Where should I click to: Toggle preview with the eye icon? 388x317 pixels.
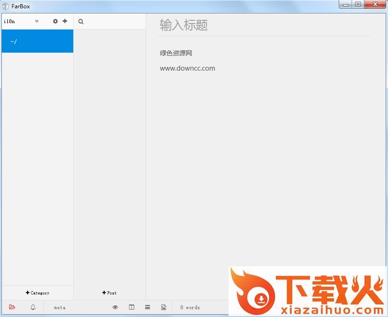click(115, 307)
